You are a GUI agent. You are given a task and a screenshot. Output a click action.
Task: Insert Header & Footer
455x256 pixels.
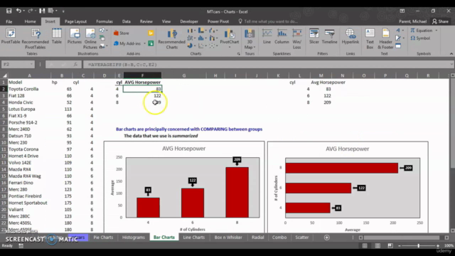pyautogui.click(x=385, y=39)
